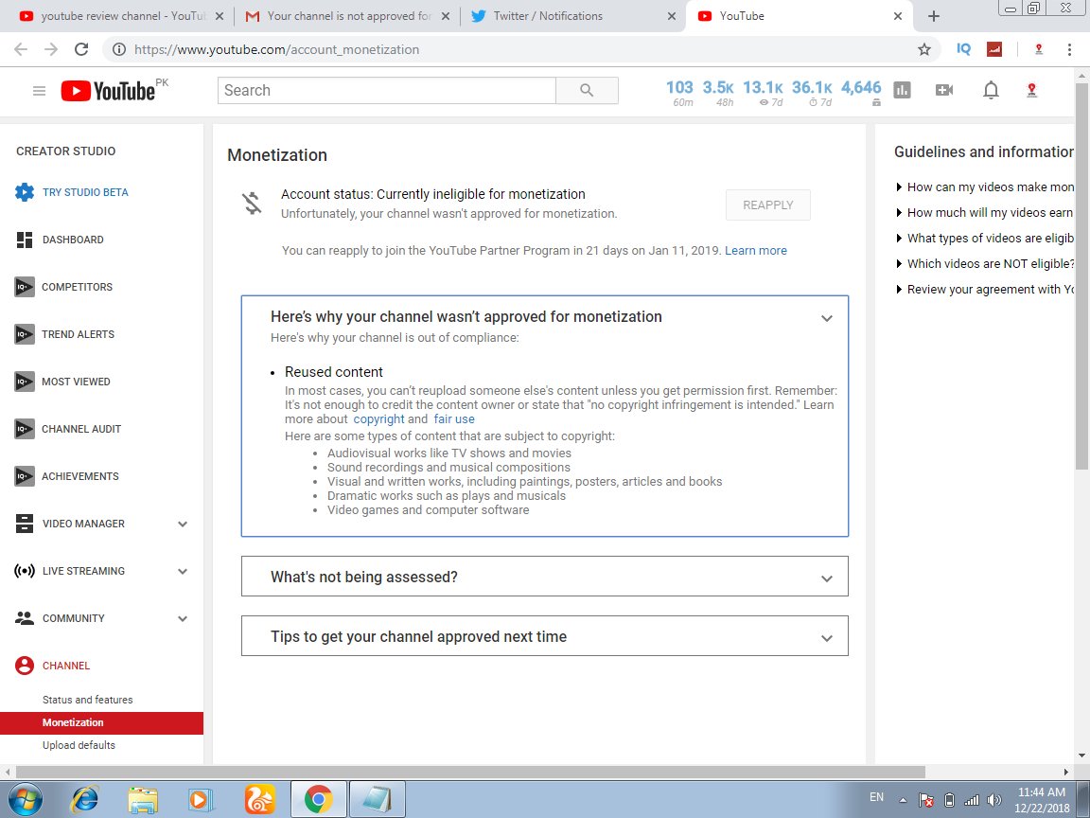Click the 13.1K views 7d stat
Image resolution: width=1090 pixels, height=818 pixels.
click(x=763, y=92)
